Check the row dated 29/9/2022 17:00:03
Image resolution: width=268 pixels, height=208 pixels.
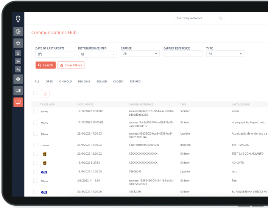[35, 134]
